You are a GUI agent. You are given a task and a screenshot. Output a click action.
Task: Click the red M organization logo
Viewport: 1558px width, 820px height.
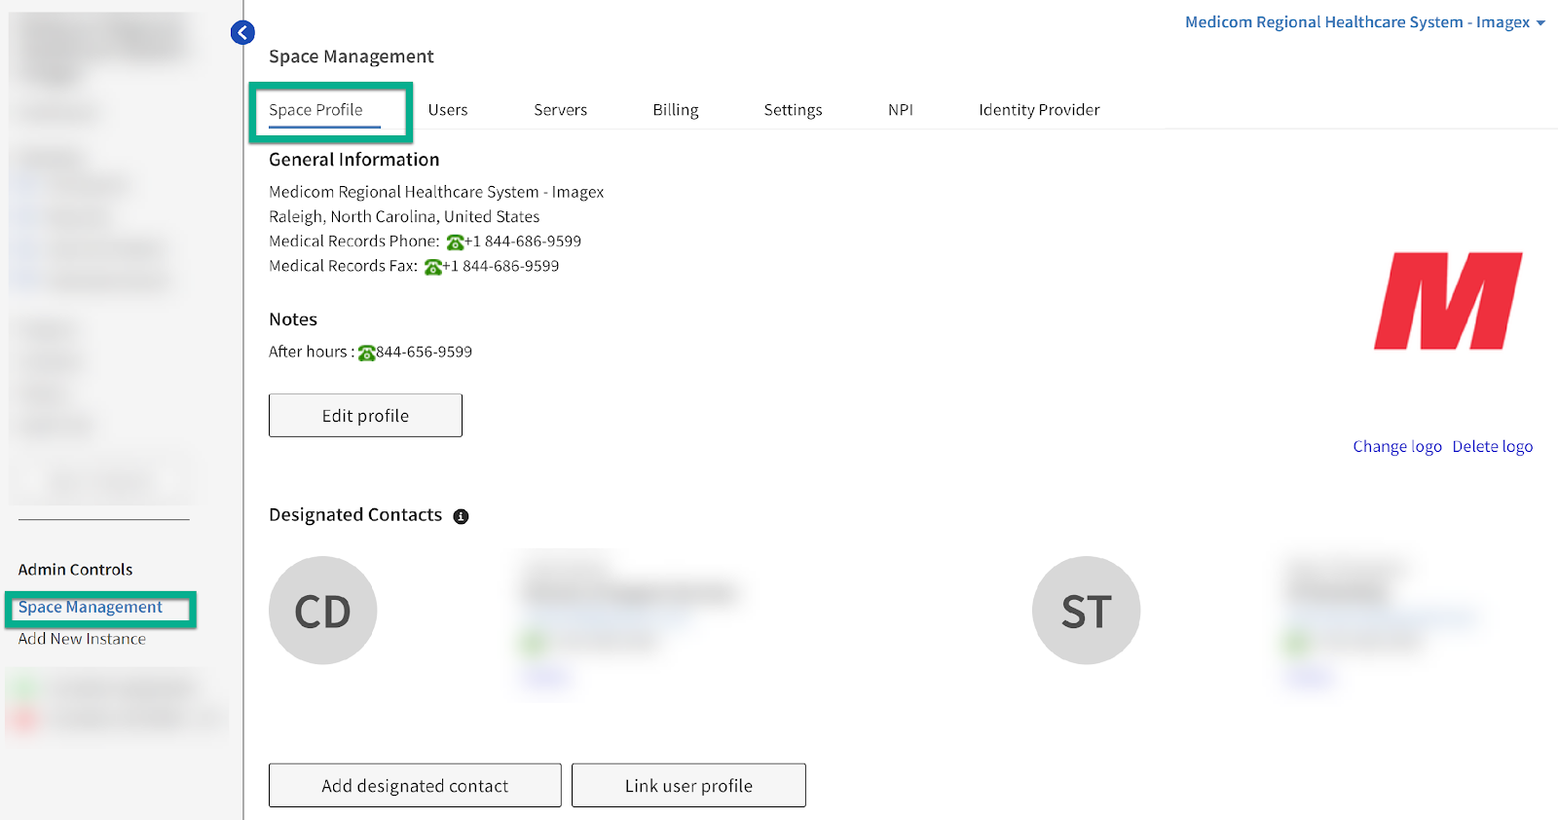click(1448, 301)
